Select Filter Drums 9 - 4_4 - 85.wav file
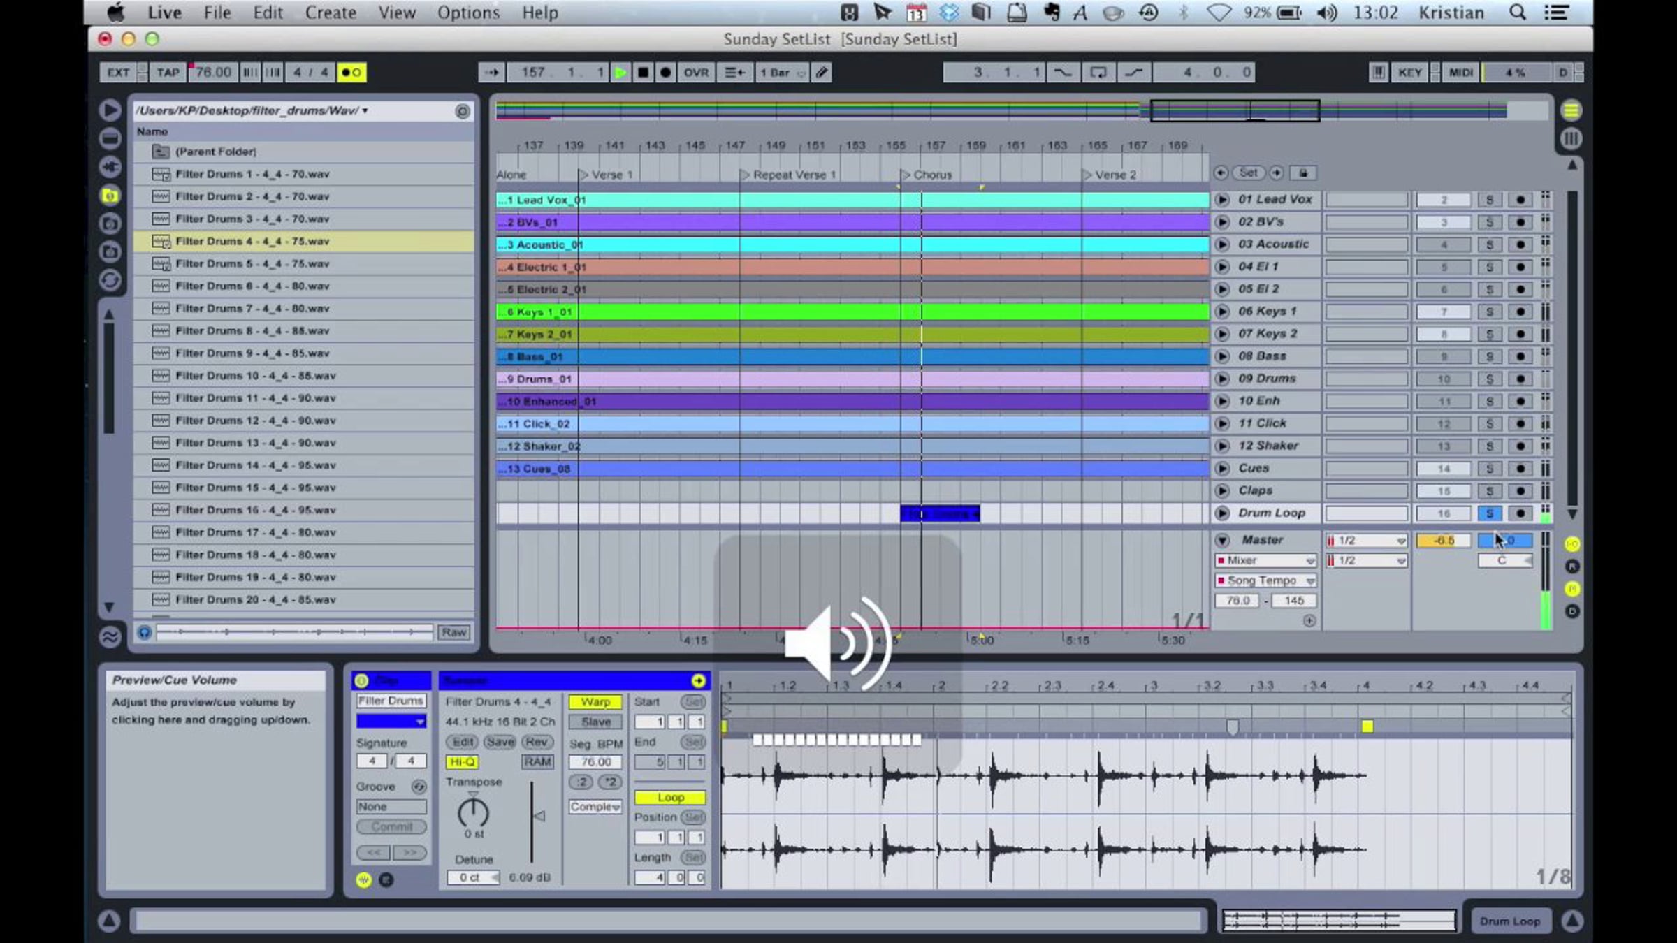Image resolution: width=1677 pixels, height=943 pixels. click(x=252, y=353)
